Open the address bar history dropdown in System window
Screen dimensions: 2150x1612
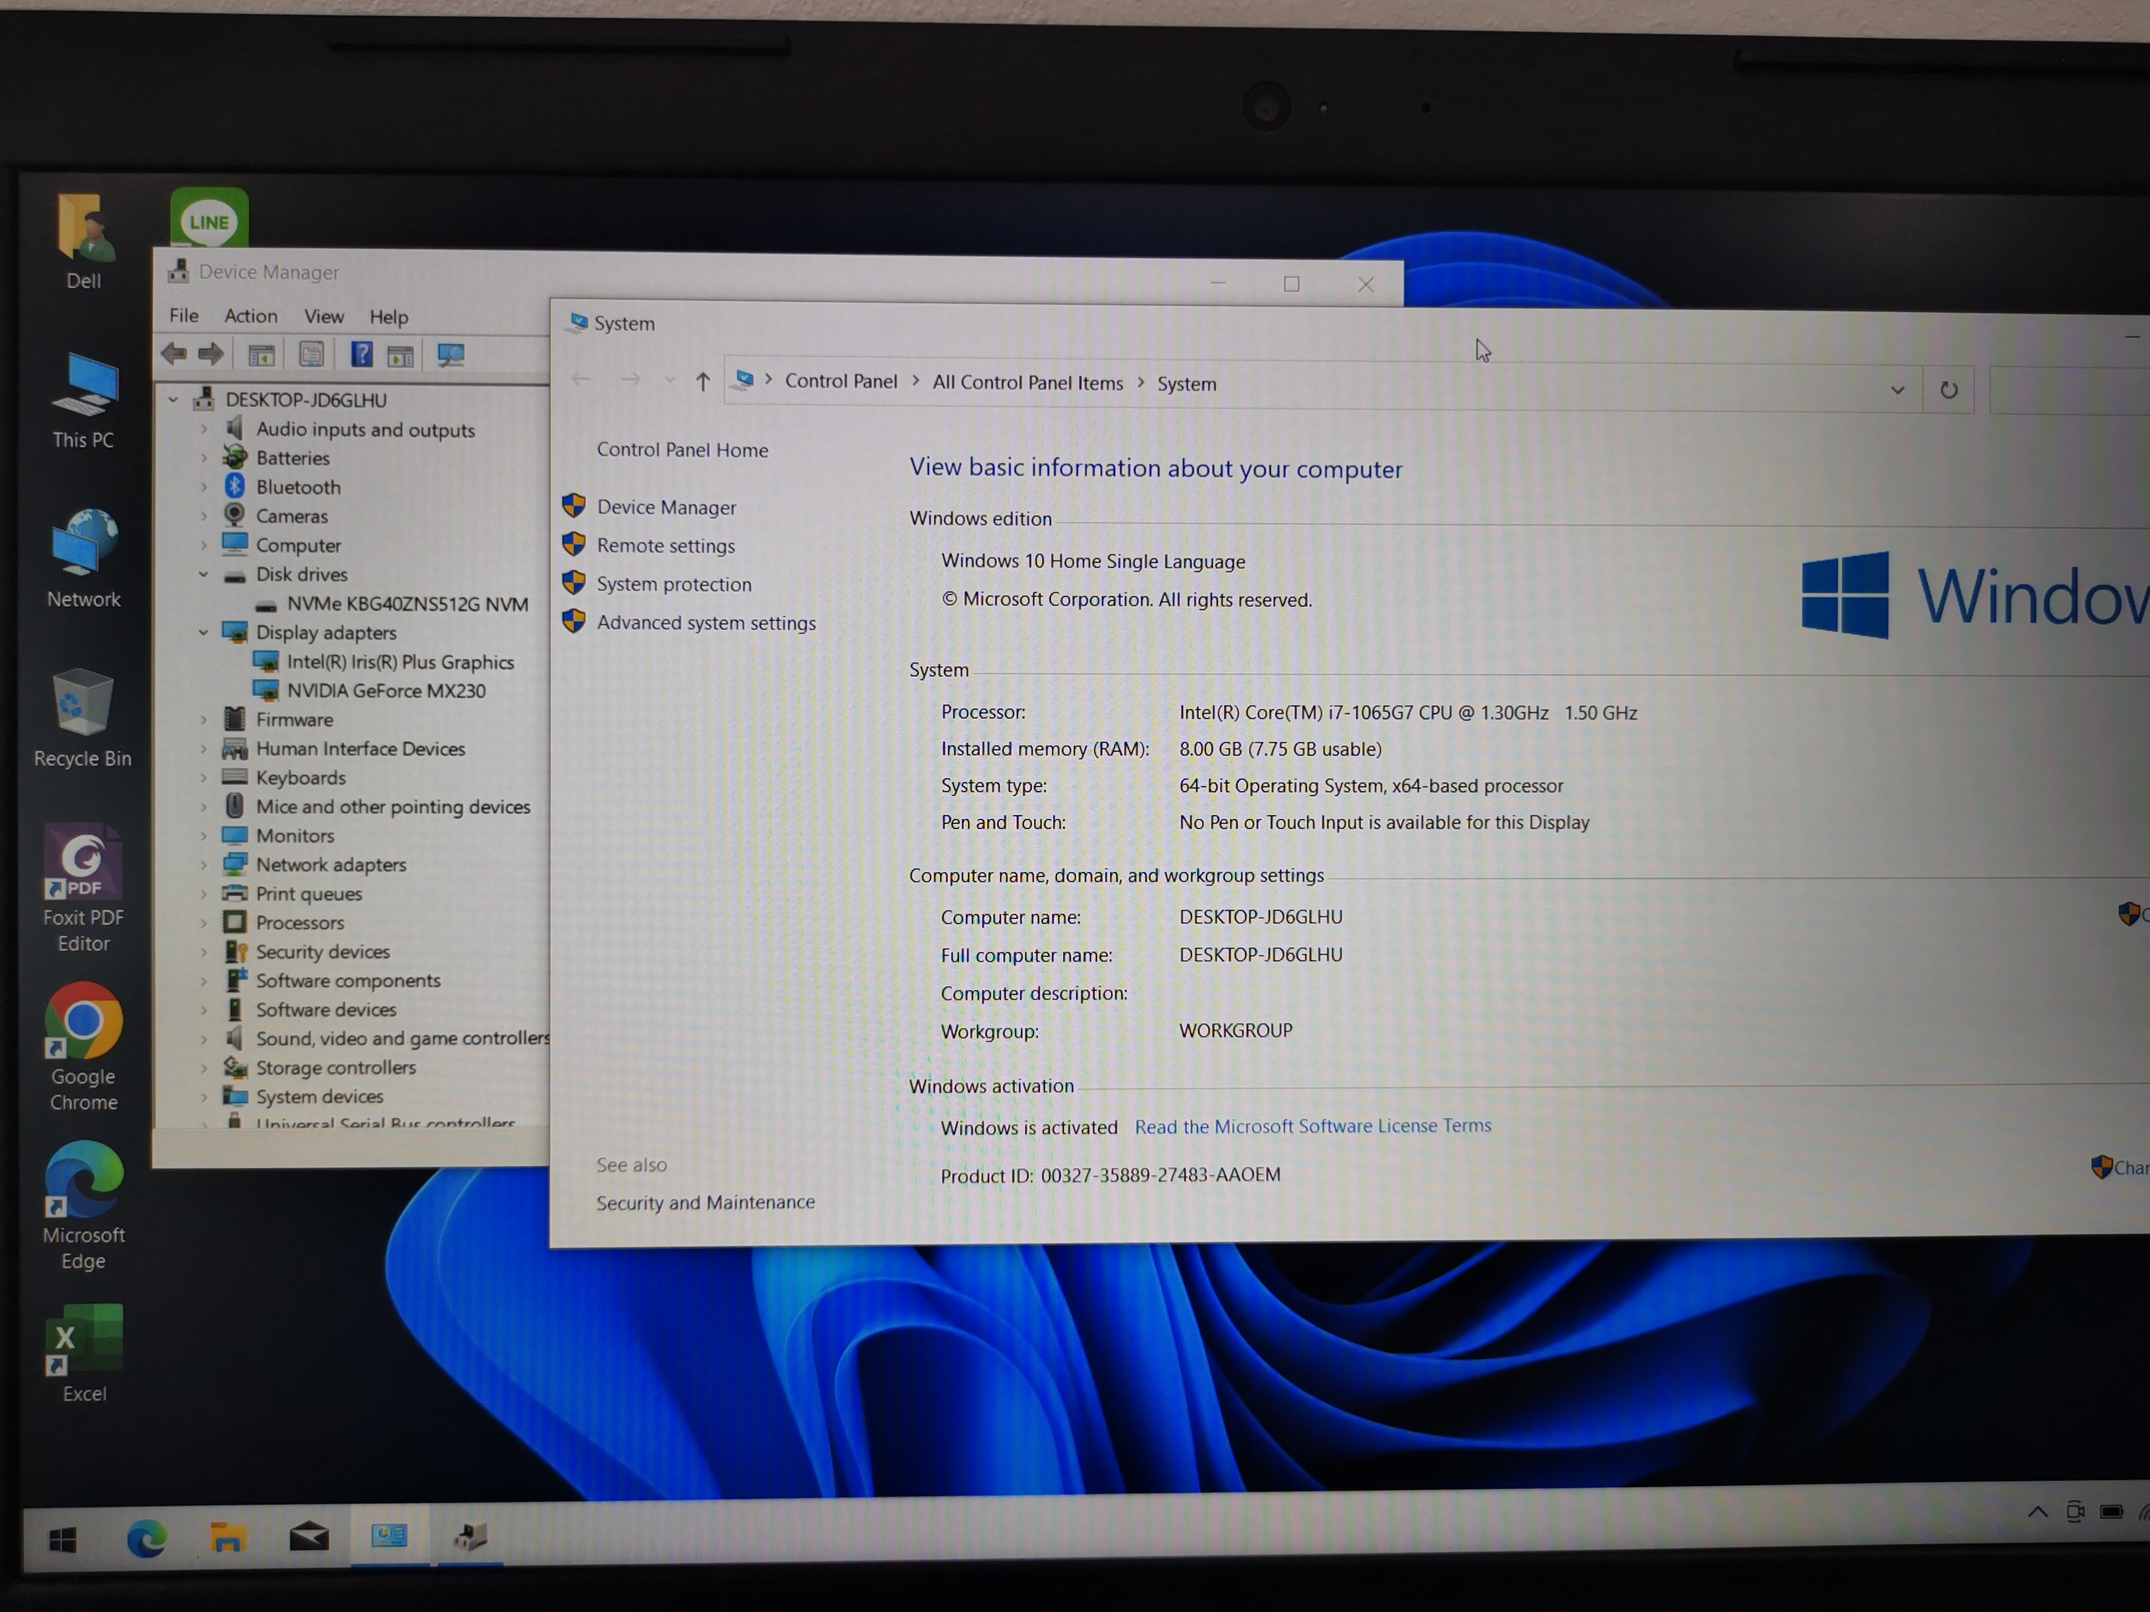1897,389
